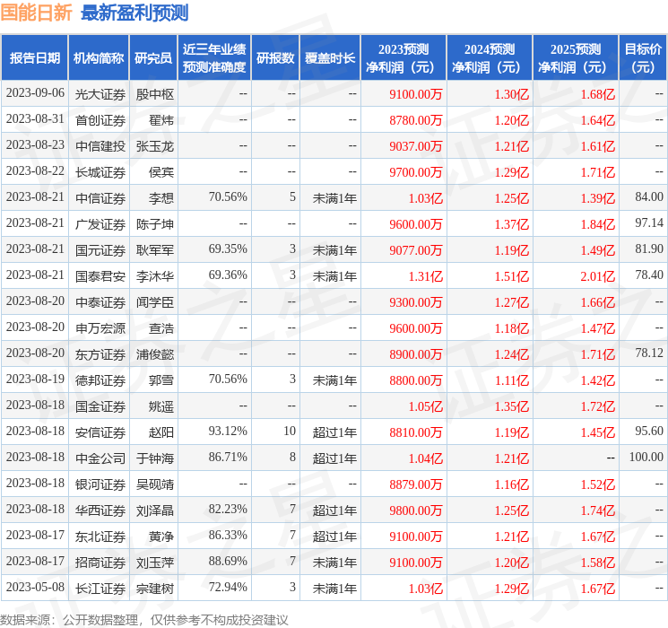
Task: Select the 光大证券 institution cell
Action: 100,94
